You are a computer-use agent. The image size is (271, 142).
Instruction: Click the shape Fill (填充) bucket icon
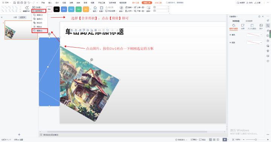pyautogui.click(x=95, y=8)
